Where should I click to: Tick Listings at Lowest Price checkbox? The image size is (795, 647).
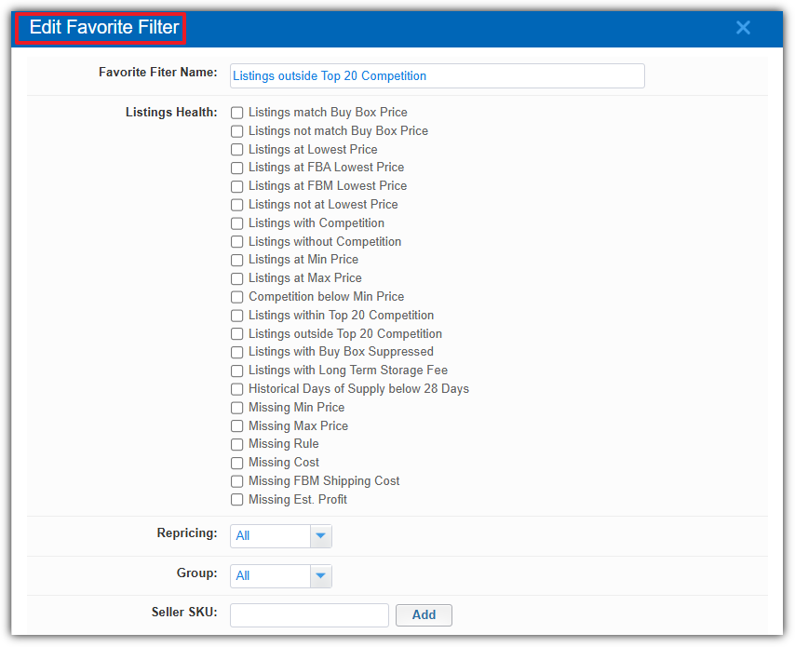point(236,150)
